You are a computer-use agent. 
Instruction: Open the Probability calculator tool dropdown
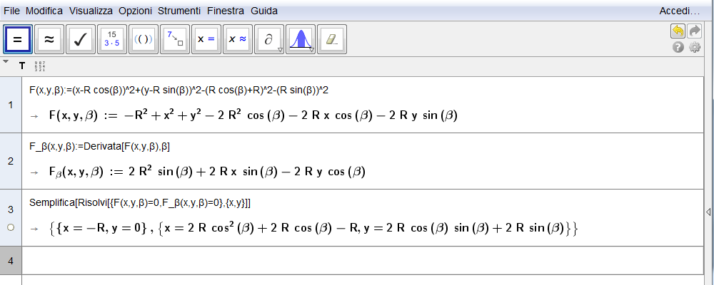tap(312, 50)
